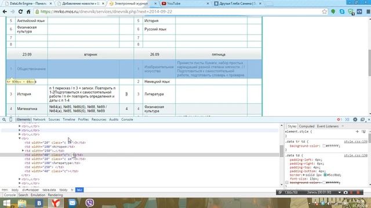The image size is (371, 208).
Task: Switch to Resources panel tab
Action: 99,120
